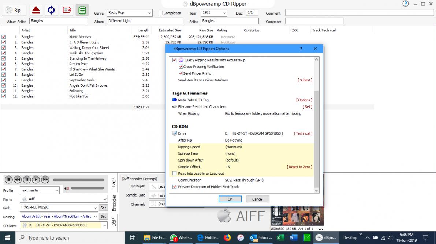436x244 pixels.
Task: Switch to the Tags tab
Action: click(x=114, y=182)
